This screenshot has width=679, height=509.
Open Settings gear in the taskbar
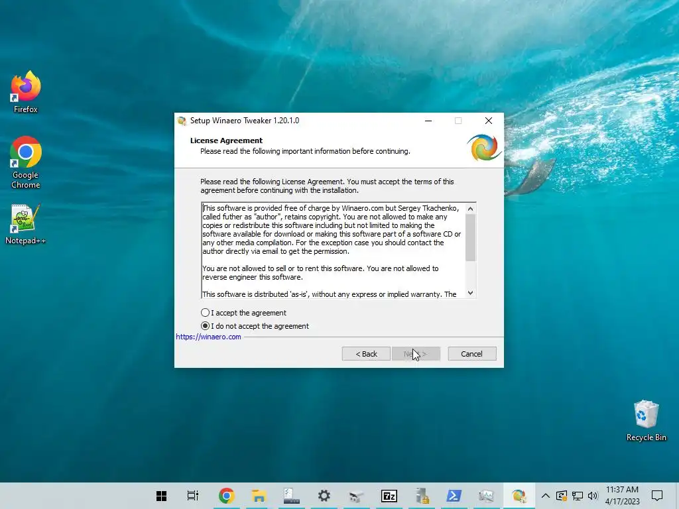tap(324, 496)
